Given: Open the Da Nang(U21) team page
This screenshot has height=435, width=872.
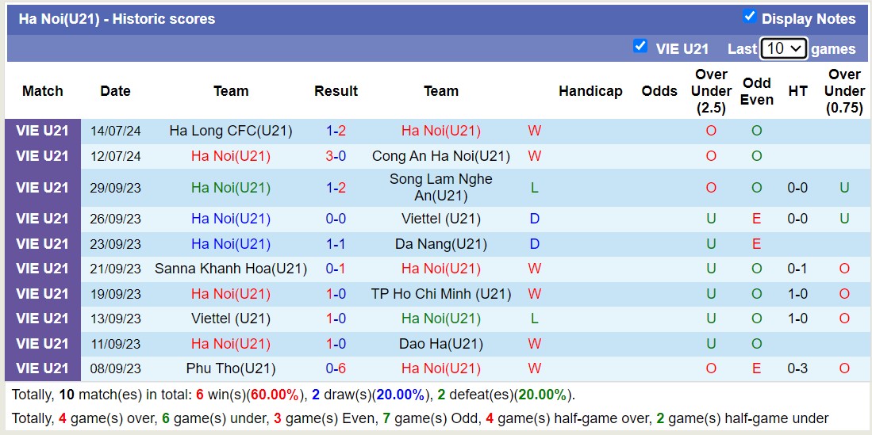Looking at the screenshot, I should 440,244.
